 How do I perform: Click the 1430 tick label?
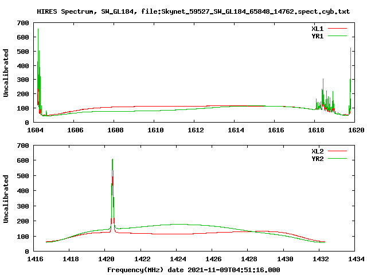[285, 259]
